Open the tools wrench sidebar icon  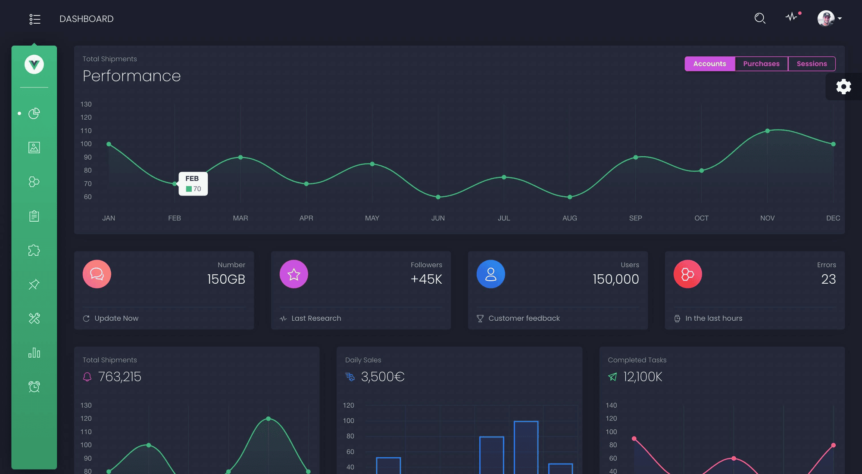tap(34, 319)
